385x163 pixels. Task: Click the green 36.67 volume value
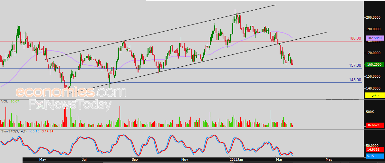[15, 101]
